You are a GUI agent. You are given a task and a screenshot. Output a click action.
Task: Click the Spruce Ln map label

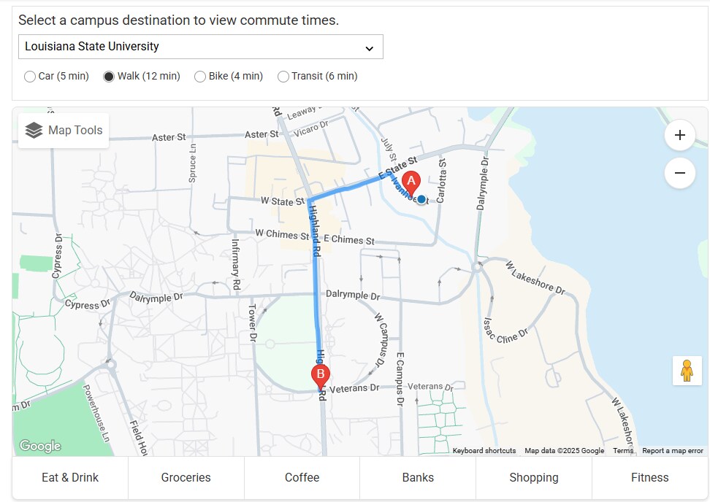click(x=192, y=163)
